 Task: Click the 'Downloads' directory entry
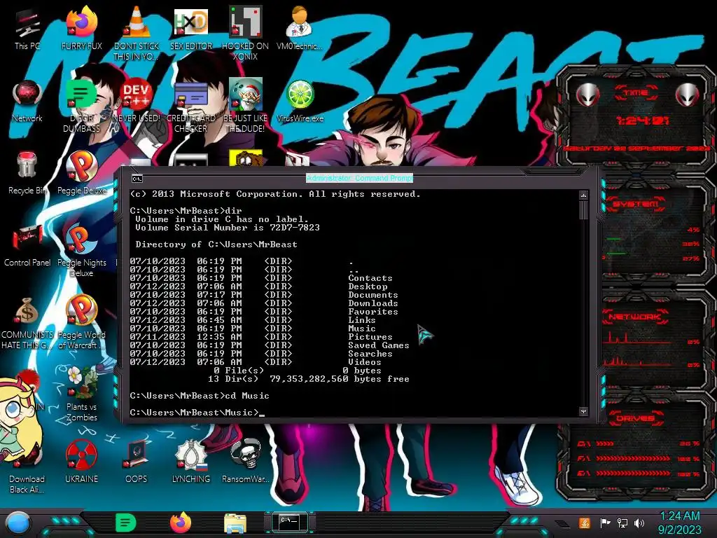(373, 303)
